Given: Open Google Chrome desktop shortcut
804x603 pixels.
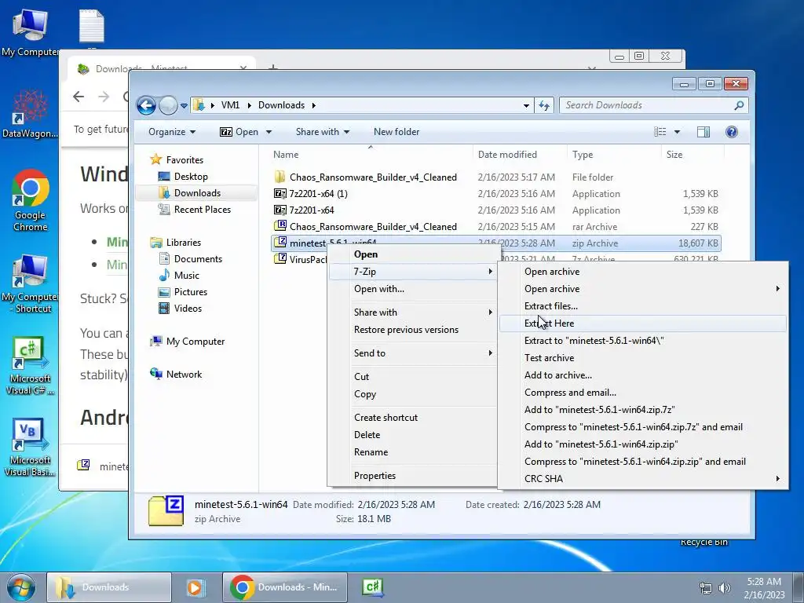Looking at the screenshot, I should (x=31, y=201).
